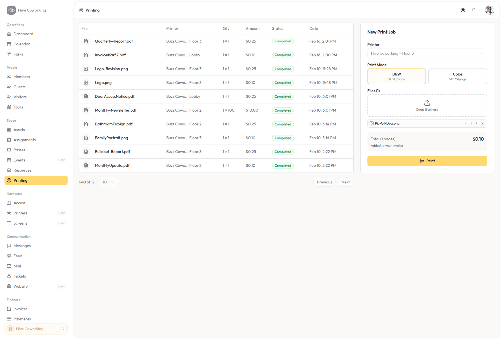Click the Status column header
This screenshot has width=501, height=339.
pyautogui.click(x=278, y=28)
